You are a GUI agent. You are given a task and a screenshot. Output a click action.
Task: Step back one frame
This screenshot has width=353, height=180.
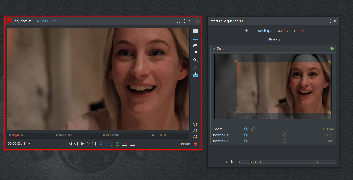pyautogui.click(x=76, y=144)
